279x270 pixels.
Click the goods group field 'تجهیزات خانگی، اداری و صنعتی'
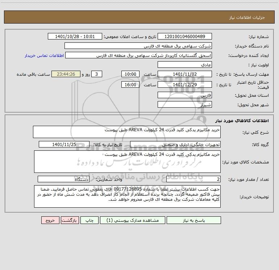(x=175, y=144)
